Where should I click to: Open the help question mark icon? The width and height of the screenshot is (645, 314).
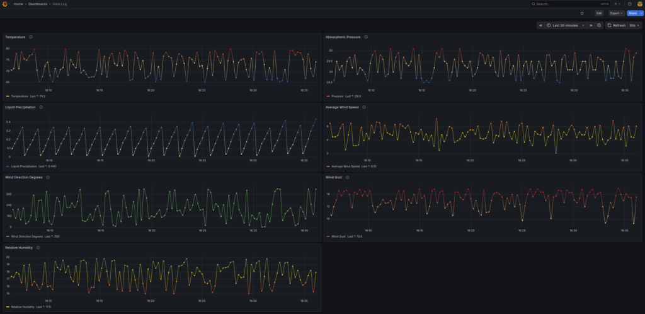click(629, 4)
